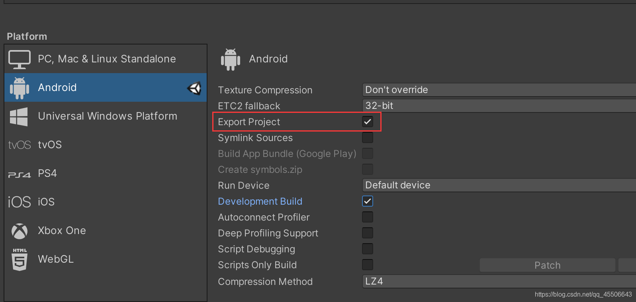Image resolution: width=636 pixels, height=302 pixels.
Task: Open the ETC2 fallback dropdown
Action: 499,106
